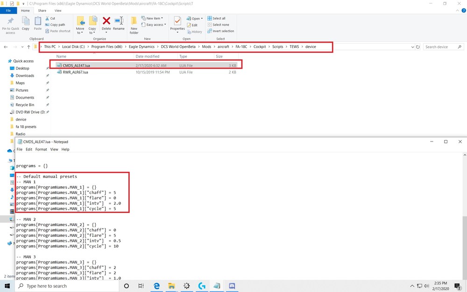The height and width of the screenshot is (292, 467).
Task: Click the Copy ribbon icon
Action: point(26,21)
